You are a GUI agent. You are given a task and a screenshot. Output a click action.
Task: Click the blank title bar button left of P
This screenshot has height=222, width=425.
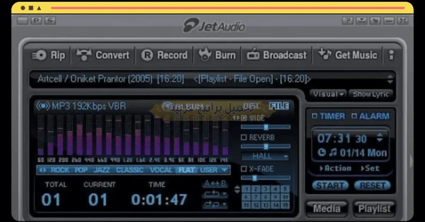tap(22, 21)
